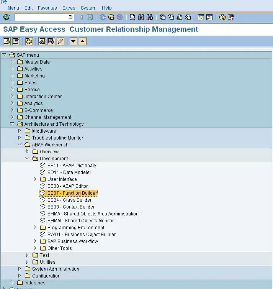The image size is (273, 289).
Task: Click the Customize Local Layout icon
Action: coord(231,17)
